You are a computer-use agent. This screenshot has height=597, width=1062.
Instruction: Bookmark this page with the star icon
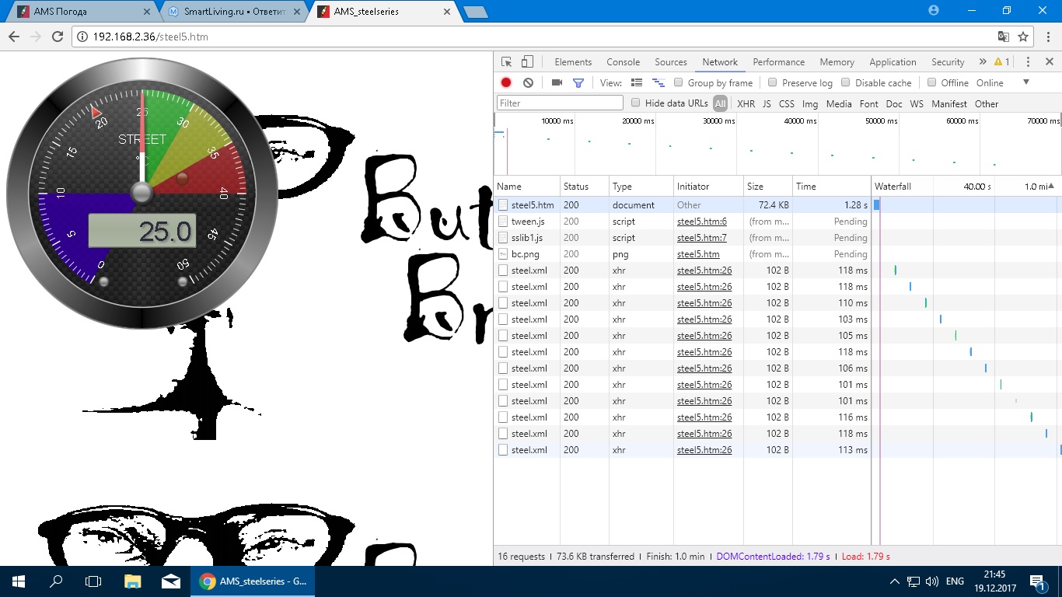1023,37
